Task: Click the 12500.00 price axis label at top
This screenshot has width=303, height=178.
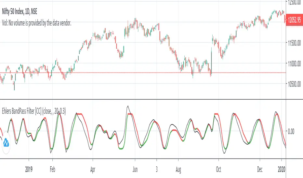Action: 294,2
